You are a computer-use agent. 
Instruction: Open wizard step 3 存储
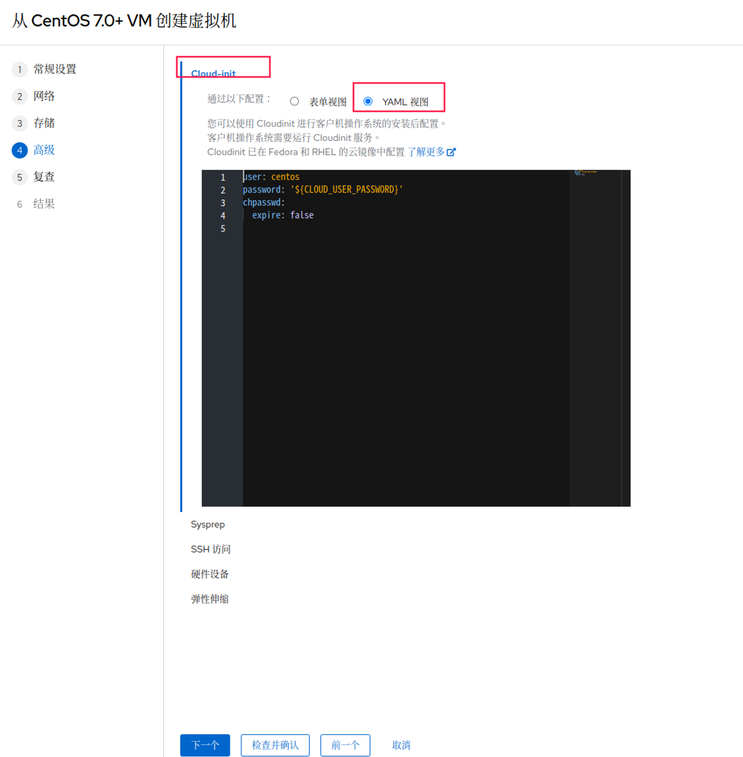coord(33,123)
